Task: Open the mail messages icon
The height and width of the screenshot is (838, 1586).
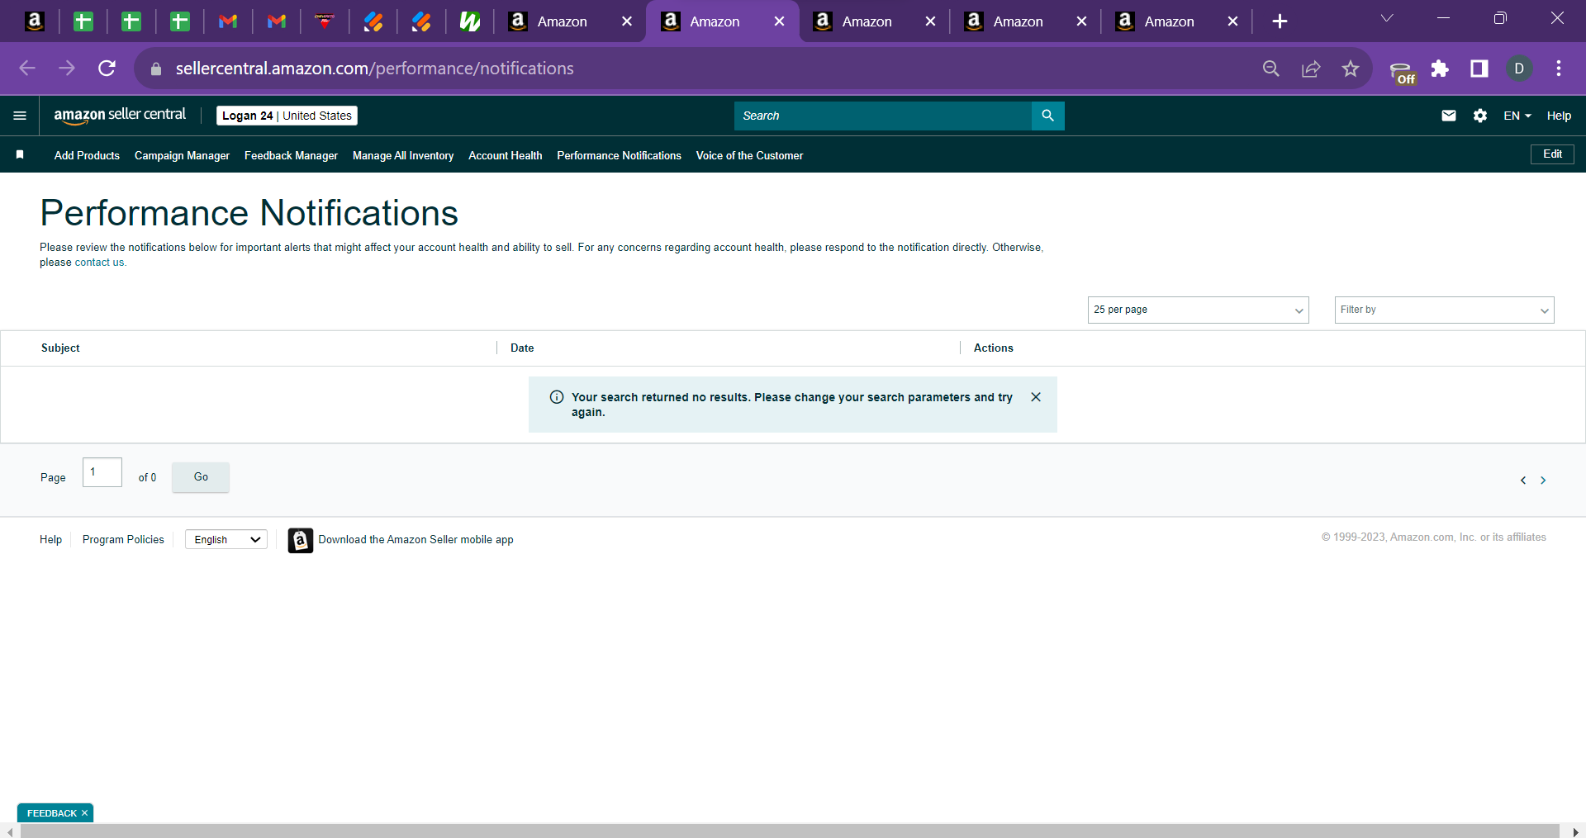Action: pyautogui.click(x=1449, y=116)
